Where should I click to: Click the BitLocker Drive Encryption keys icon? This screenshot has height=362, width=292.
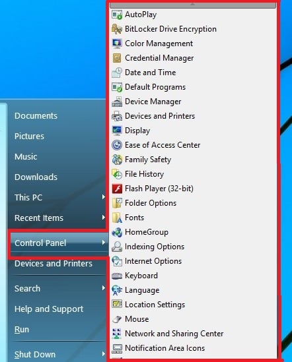coord(117,29)
